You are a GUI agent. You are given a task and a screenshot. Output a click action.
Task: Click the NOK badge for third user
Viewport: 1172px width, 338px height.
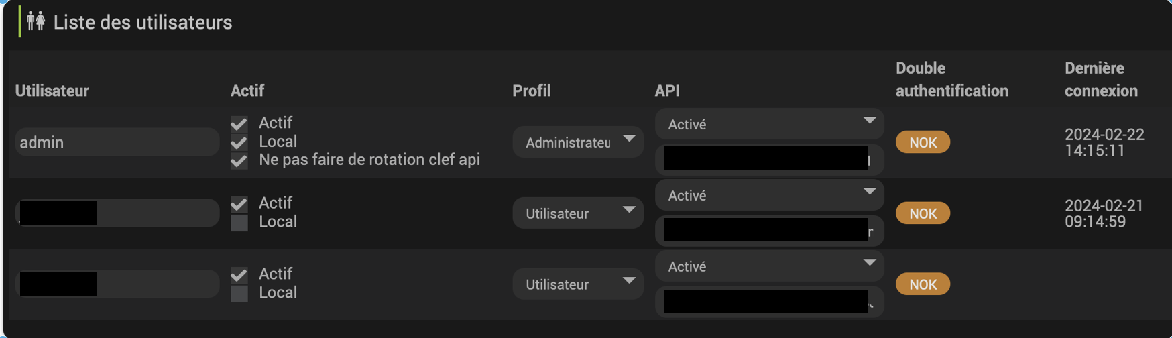point(923,284)
